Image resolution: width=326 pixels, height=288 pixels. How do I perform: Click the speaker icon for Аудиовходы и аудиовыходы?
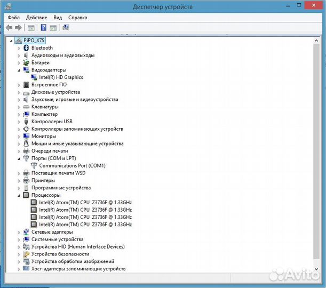26,55
